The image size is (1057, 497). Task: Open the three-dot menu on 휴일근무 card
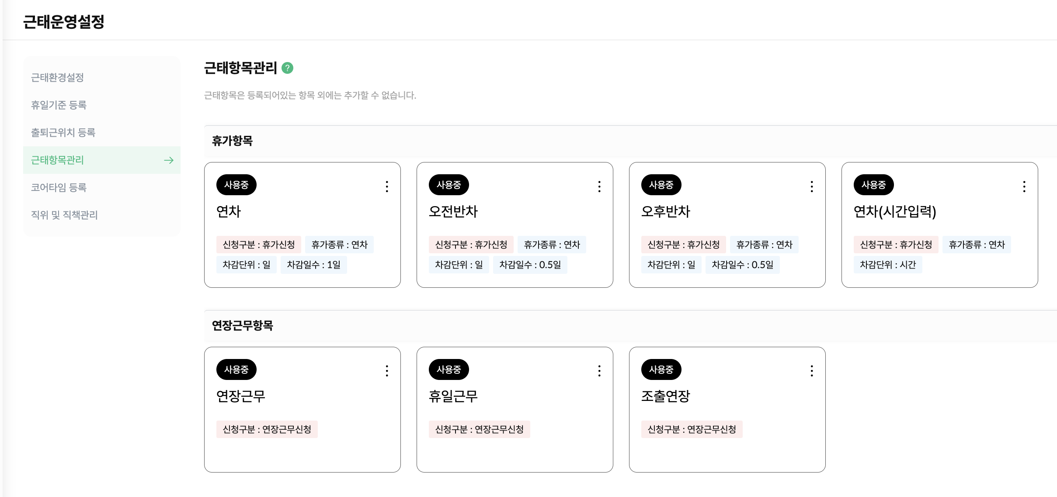click(x=599, y=371)
